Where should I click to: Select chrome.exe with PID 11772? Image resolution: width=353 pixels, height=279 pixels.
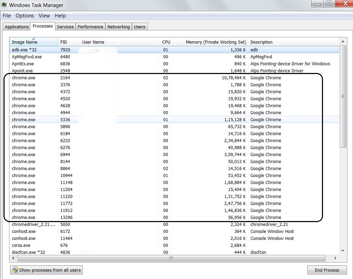(x=174, y=204)
